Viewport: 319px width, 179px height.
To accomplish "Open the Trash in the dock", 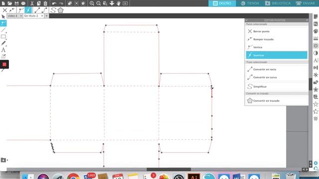I will point(291,176).
